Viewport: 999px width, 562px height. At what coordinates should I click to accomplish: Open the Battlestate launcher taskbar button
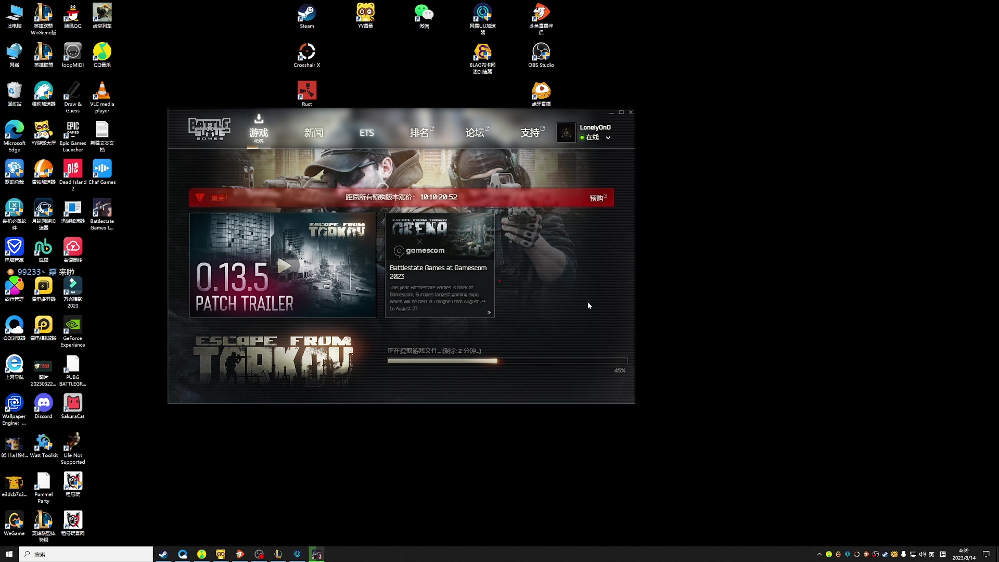[x=316, y=554]
